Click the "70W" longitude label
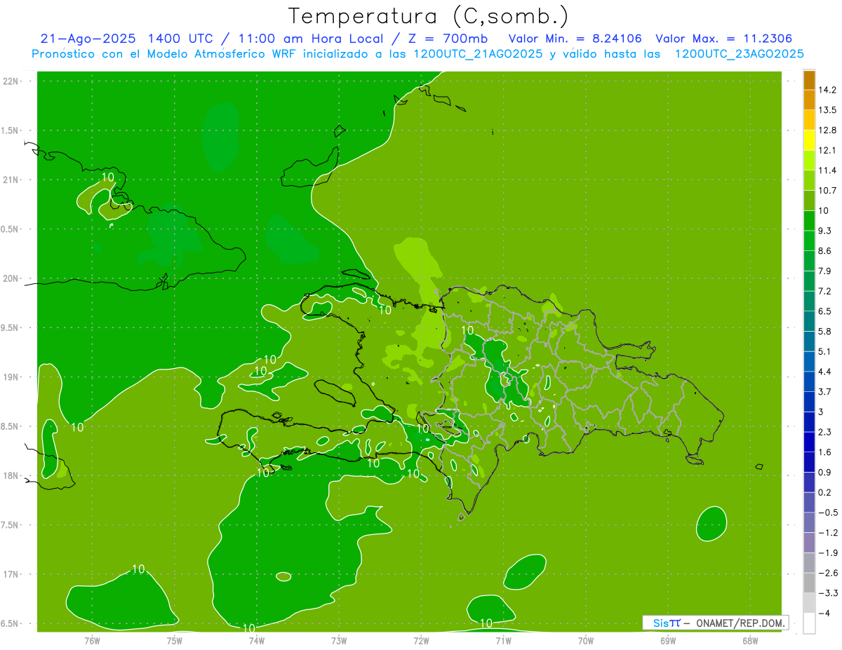 coord(586,640)
